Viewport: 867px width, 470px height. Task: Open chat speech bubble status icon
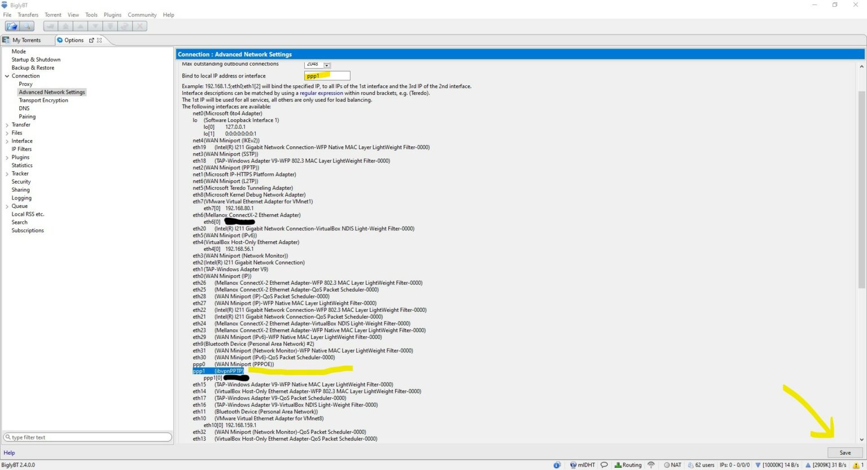tap(604, 465)
